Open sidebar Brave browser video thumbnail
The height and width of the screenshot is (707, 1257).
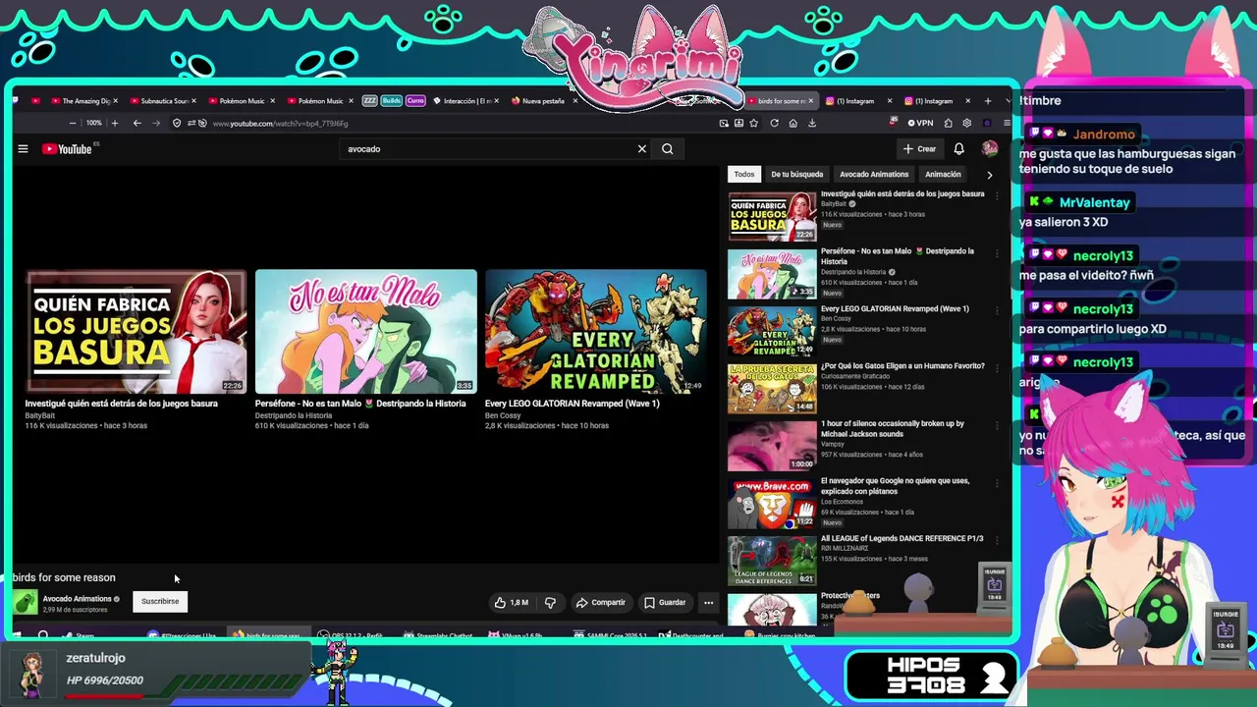point(772,504)
